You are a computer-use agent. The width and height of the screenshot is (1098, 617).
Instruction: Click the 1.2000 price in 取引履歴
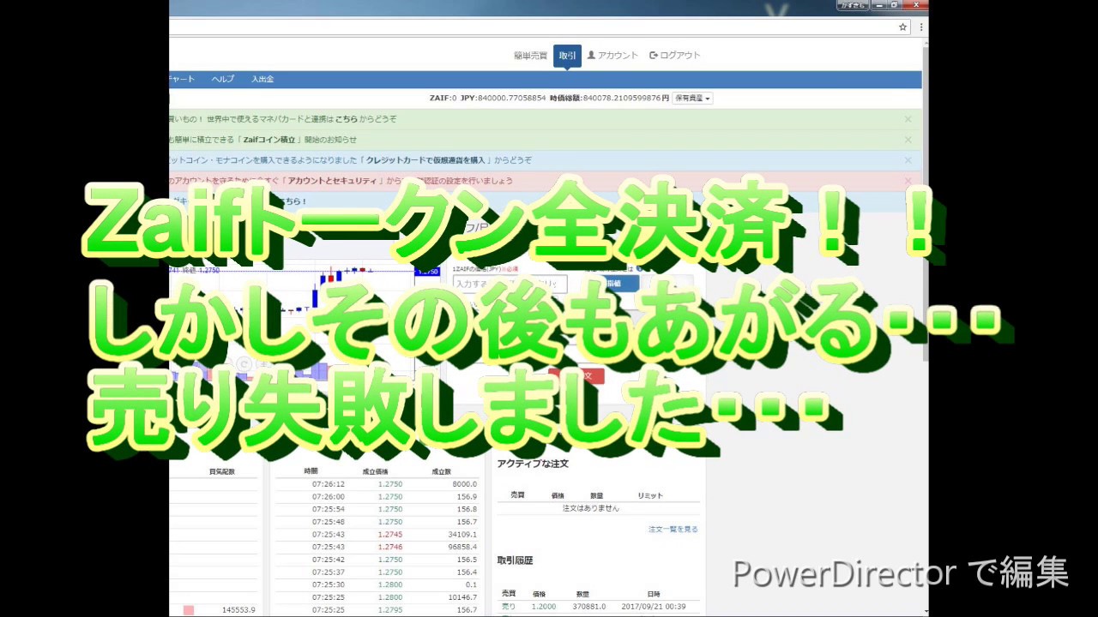[x=543, y=607]
